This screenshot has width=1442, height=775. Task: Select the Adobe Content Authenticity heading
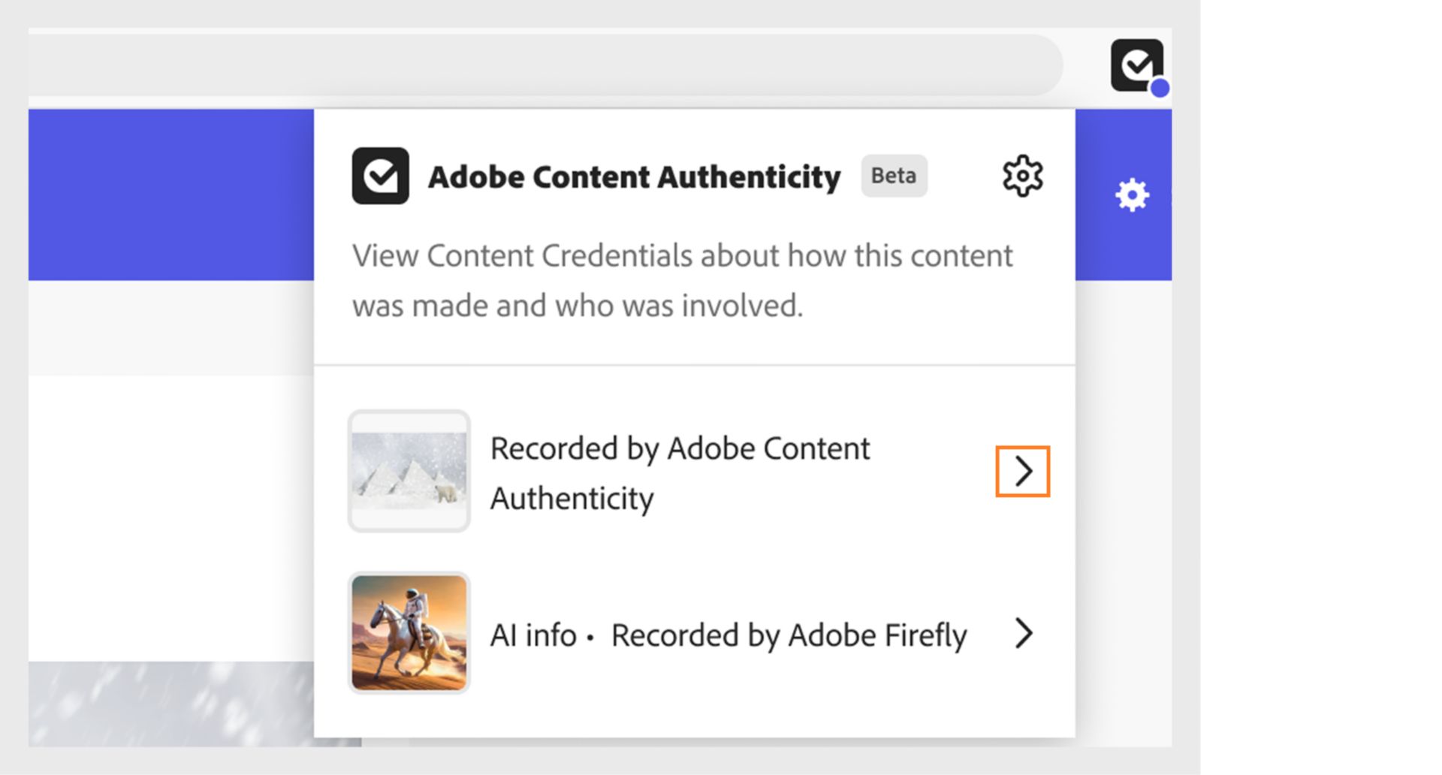point(635,176)
